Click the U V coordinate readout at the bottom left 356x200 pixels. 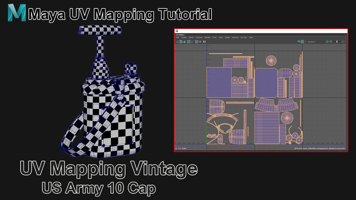[181, 149]
